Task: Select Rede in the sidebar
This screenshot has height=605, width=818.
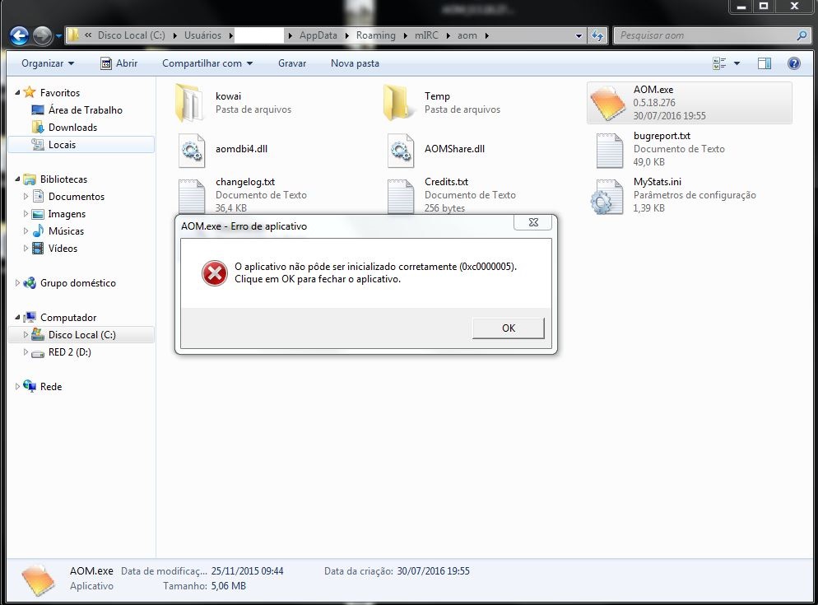Action: (x=50, y=387)
